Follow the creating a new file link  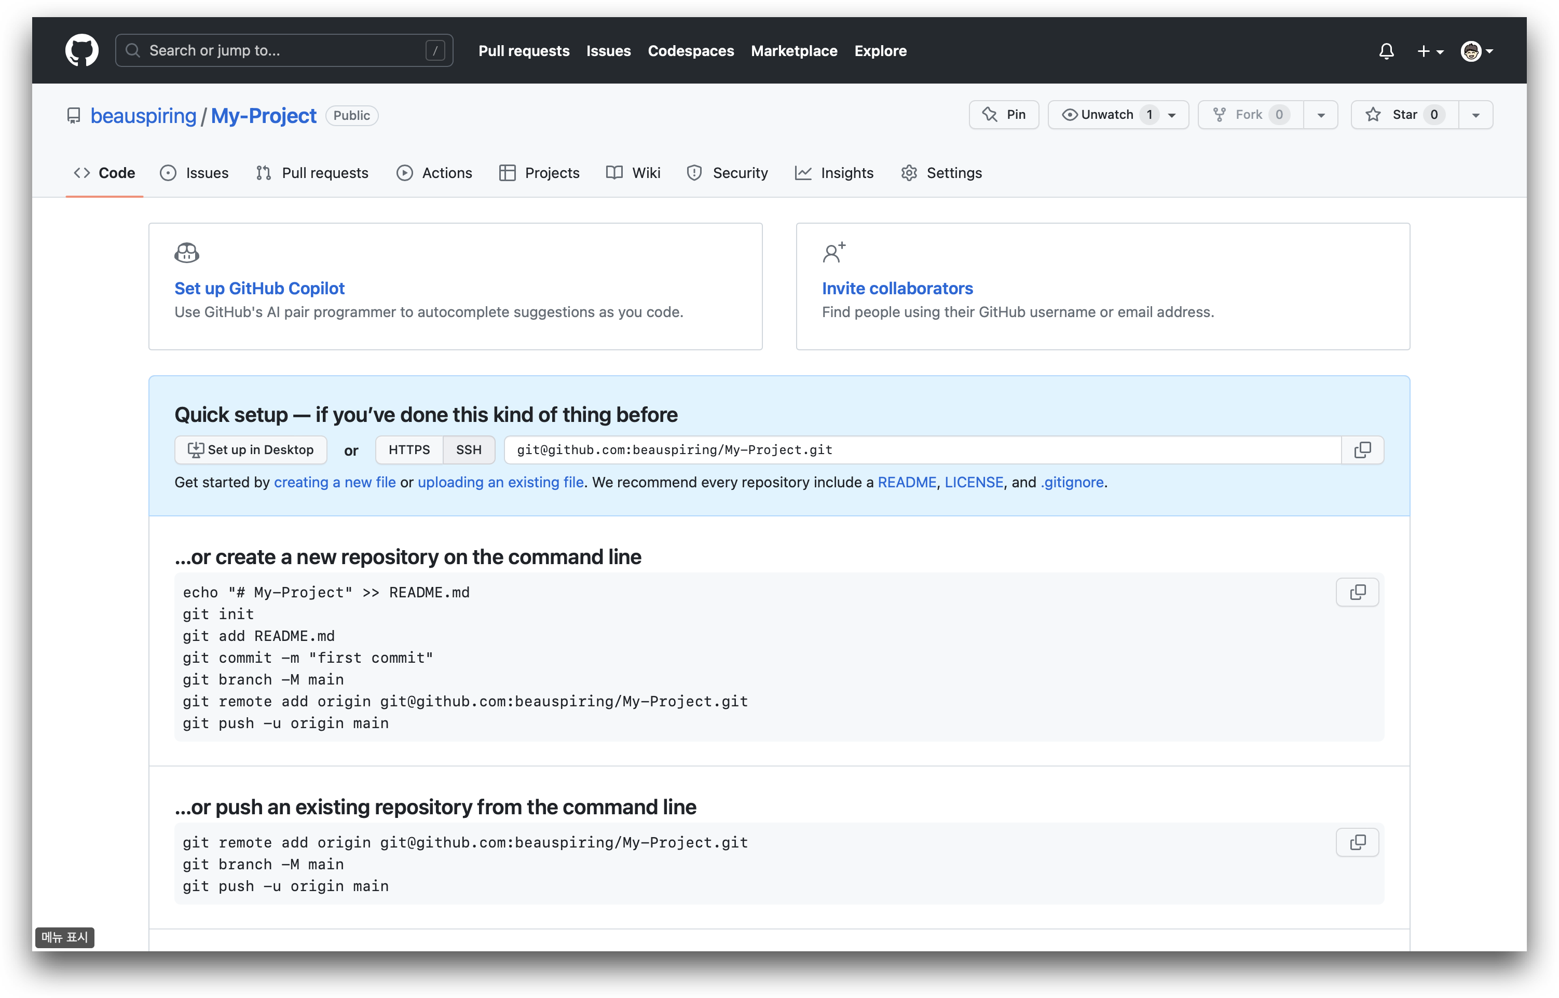pos(334,482)
